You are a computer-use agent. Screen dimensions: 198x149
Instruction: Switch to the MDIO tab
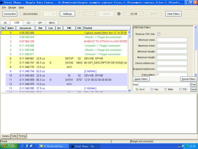pos(52,23)
